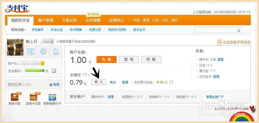The height and width of the screenshot is (123, 259).
Task: Click the green security level bar
Action: [34, 71]
